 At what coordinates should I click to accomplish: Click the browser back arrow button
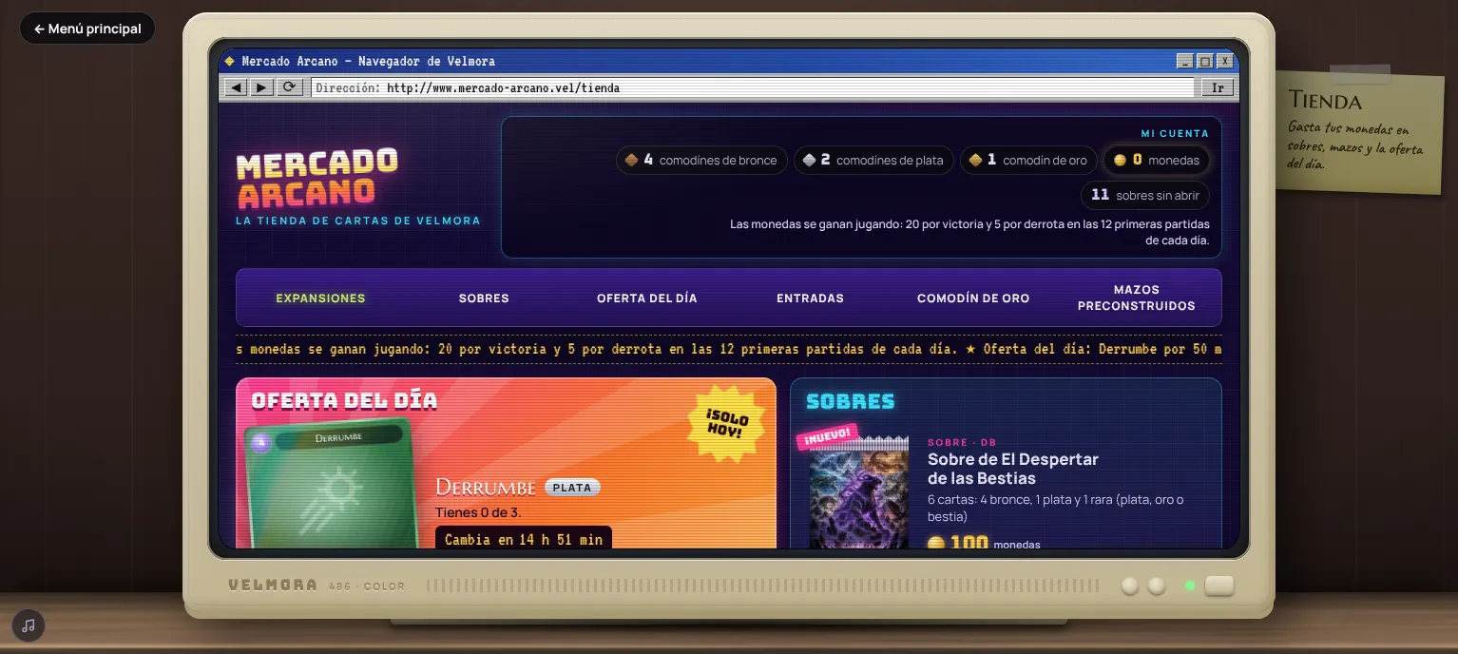[x=236, y=87]
